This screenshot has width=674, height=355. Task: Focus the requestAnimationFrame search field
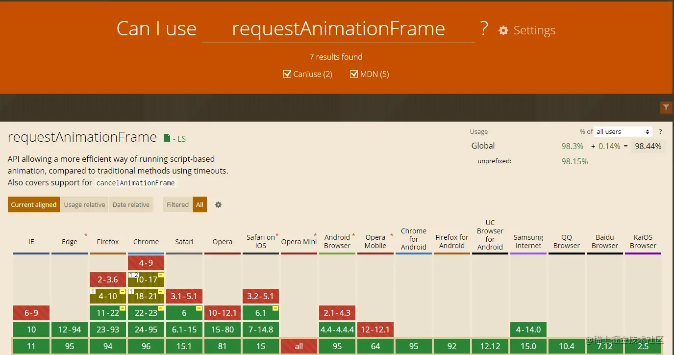pyautogui.click(x=338, y=29)
